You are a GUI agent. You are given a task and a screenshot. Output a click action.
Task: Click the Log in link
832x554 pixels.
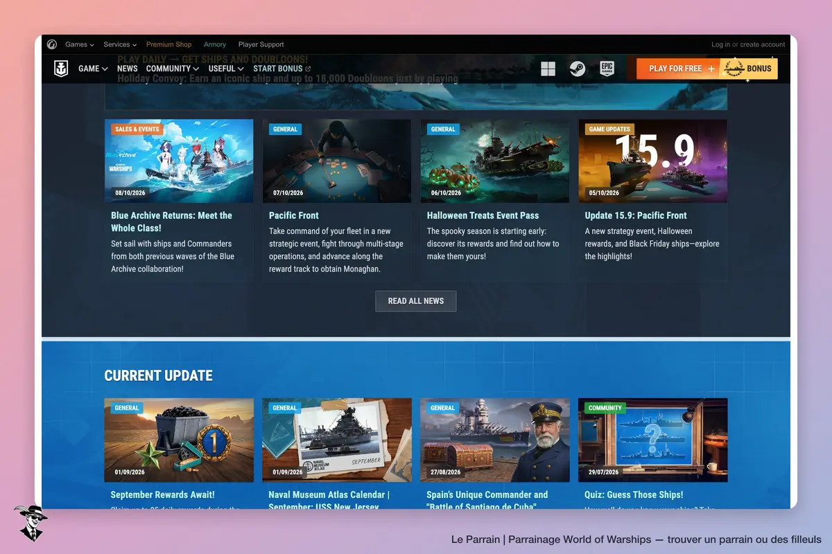[721, 44]
